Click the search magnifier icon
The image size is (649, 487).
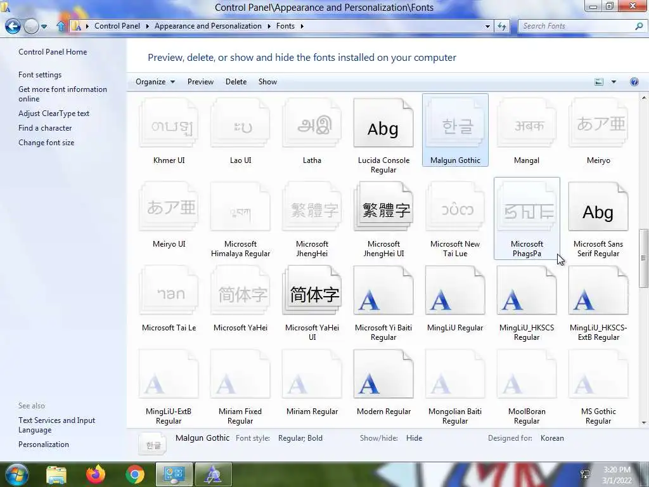coord(639,26)
